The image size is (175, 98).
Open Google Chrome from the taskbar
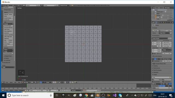click(x=86, y=95)
